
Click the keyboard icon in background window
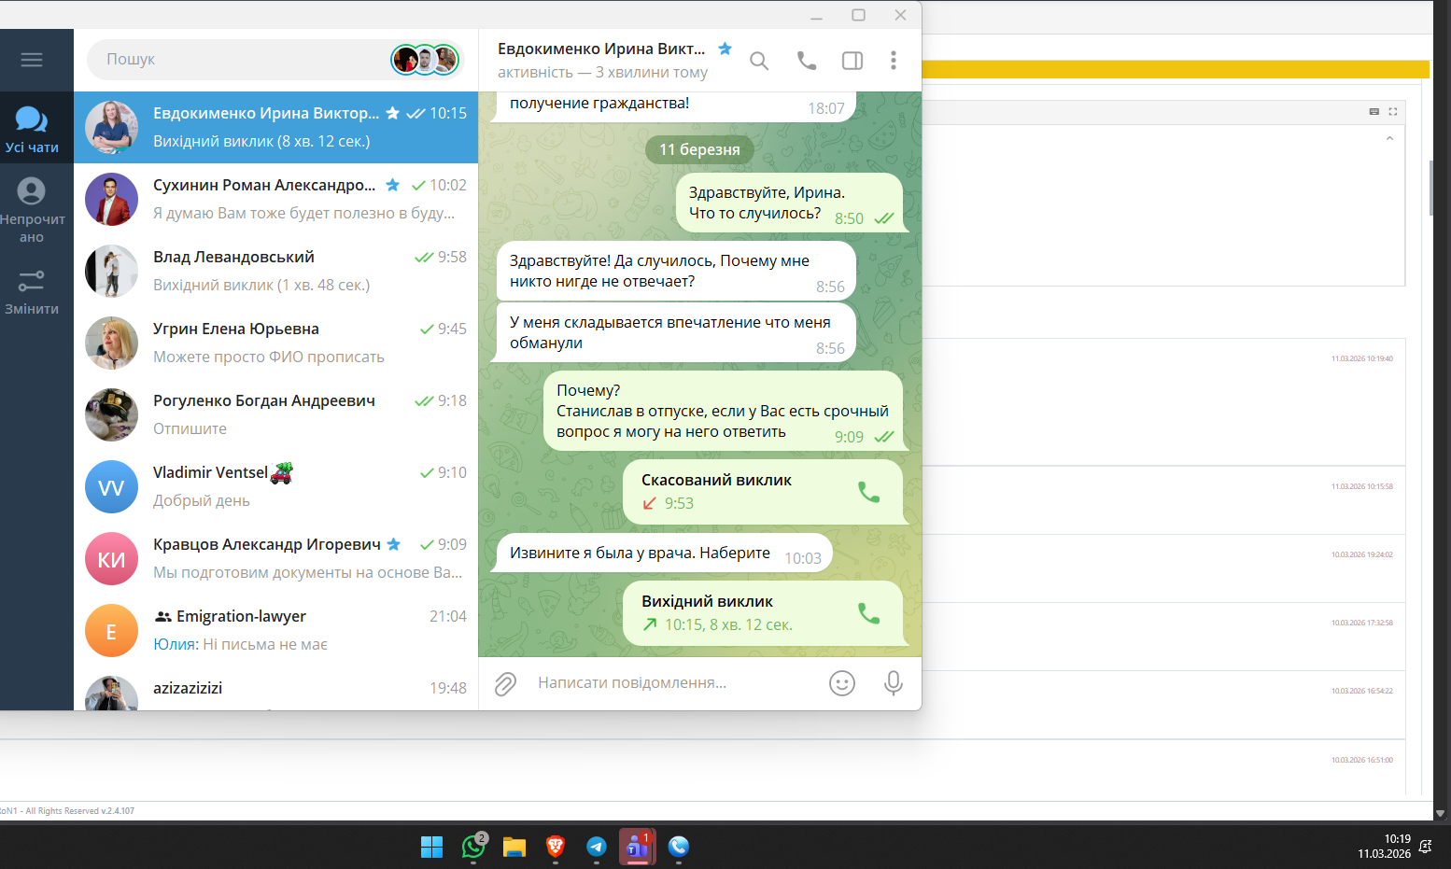coord(1374,111)
